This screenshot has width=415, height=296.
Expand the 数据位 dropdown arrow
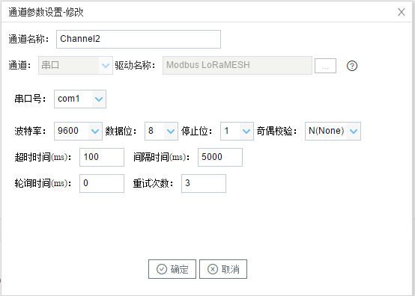[171, 131]
